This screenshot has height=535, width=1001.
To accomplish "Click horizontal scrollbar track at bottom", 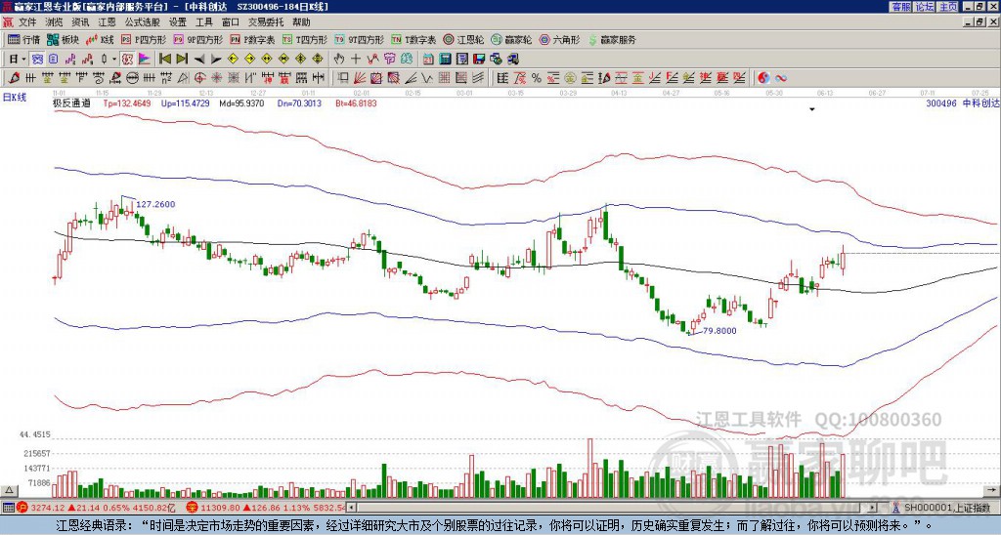I will pos(614,508).
